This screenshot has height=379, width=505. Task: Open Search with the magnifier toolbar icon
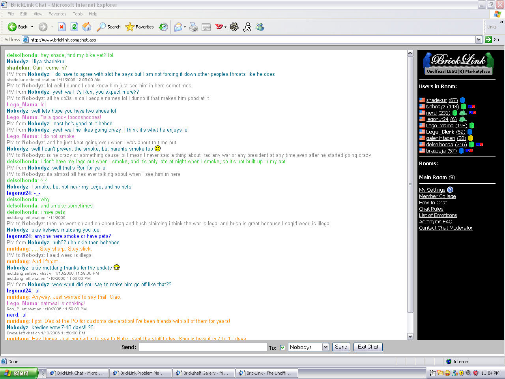(100, 27)
